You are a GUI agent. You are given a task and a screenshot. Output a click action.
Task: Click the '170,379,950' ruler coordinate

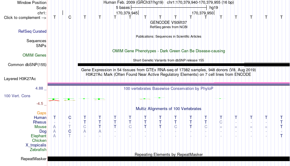point(203,13)
